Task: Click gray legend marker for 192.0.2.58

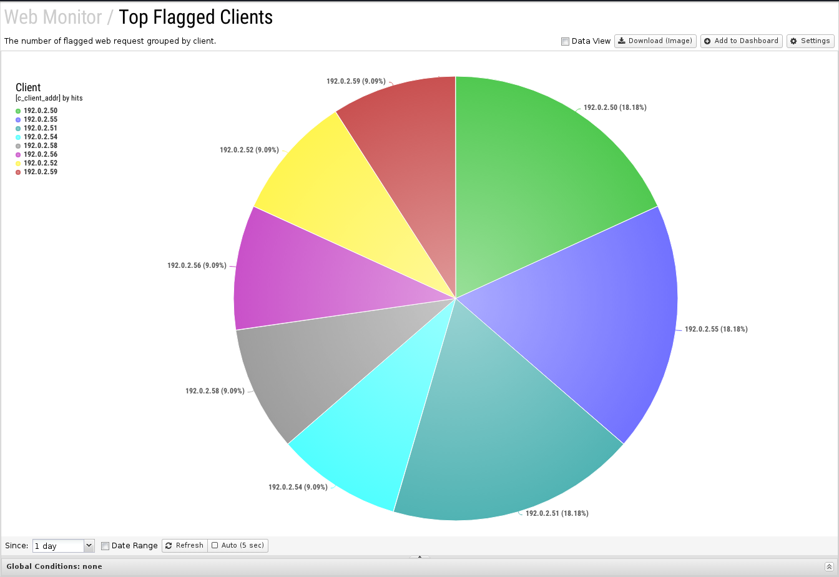Action: click(x=18, y=146)
